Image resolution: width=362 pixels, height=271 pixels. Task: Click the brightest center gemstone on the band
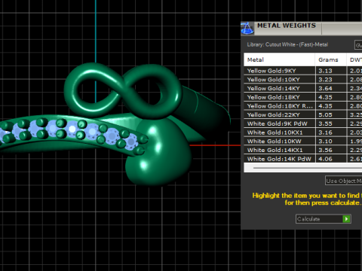click(x=72, y=129)
